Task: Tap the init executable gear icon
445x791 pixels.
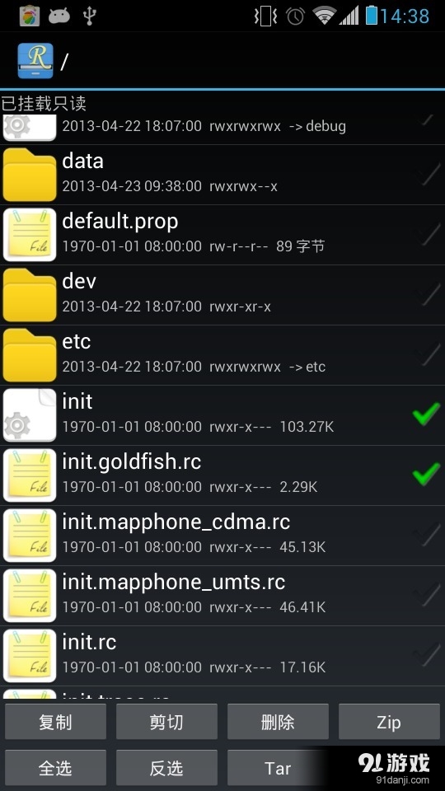Action: 30,415
